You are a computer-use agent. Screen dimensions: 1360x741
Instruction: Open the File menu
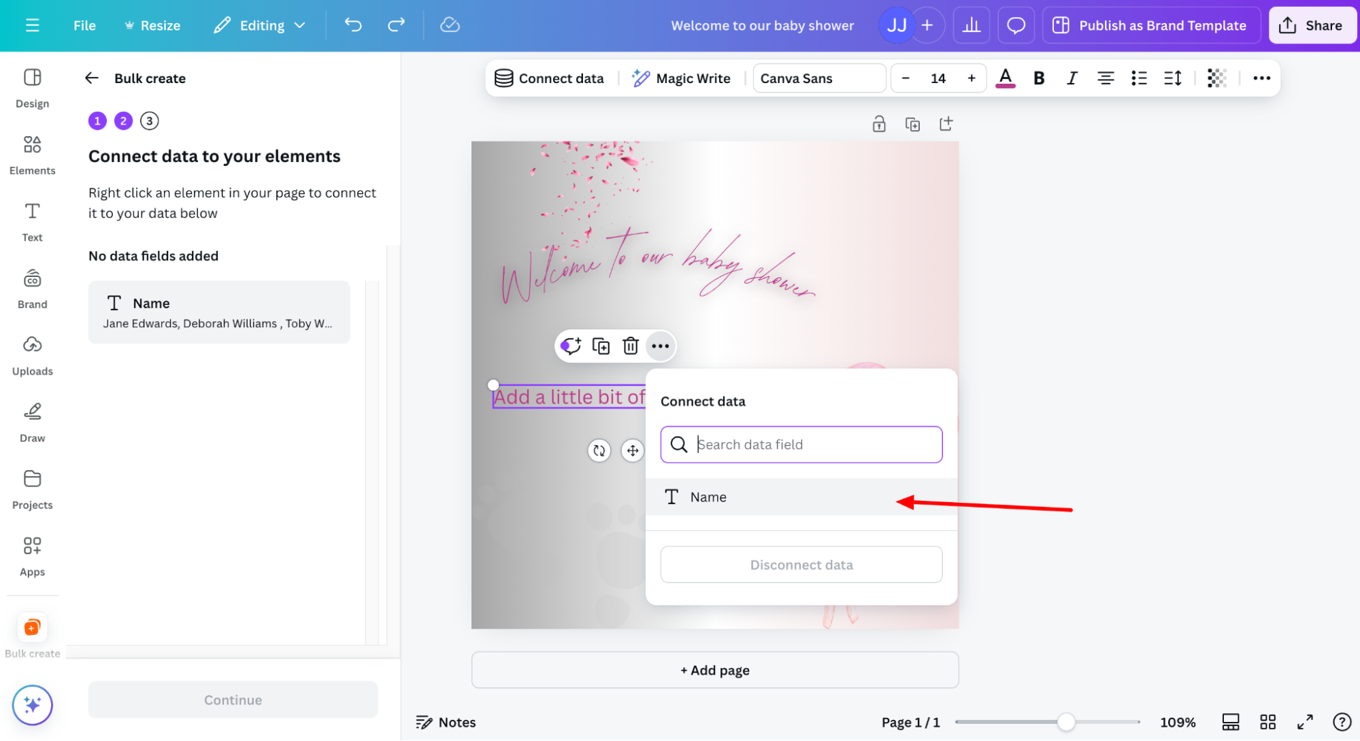(x=84, y=25)
